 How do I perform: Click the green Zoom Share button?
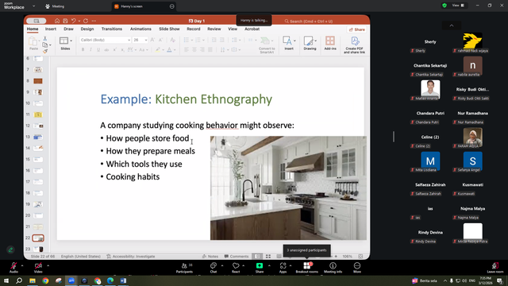click(x=260, y=268)
